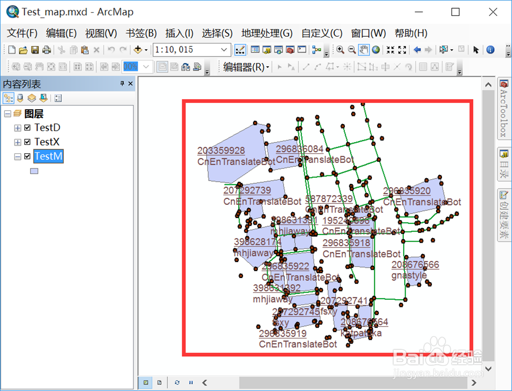Open a map document with the folder icon
This screenshot has width=512, height=391.
tap(23, 50)
